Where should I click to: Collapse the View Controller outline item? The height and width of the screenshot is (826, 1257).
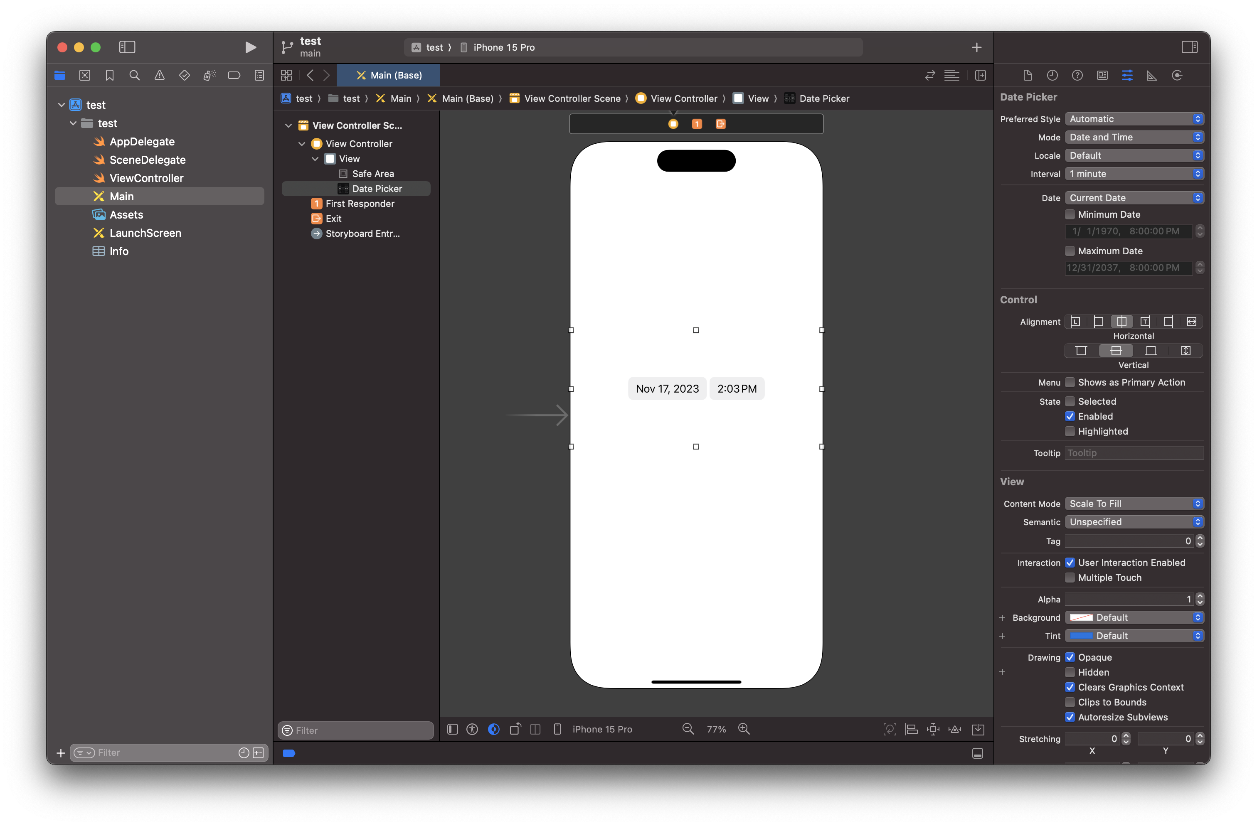[x=302, y=144]
